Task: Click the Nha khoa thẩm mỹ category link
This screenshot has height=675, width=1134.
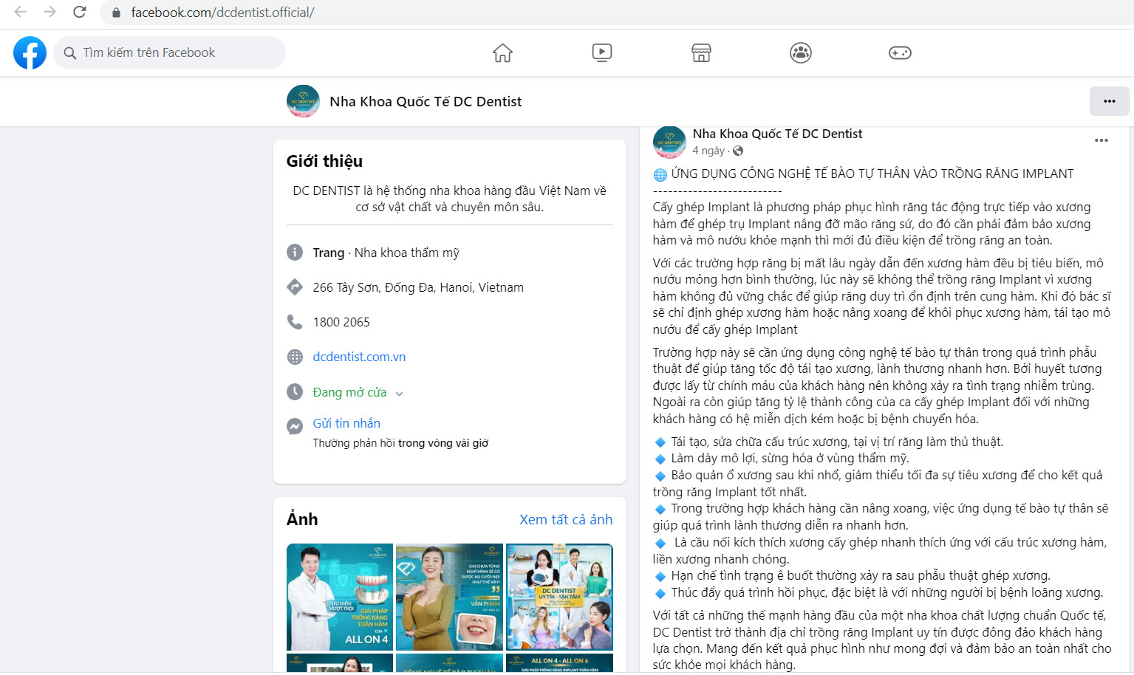Action: click(406, 253)
